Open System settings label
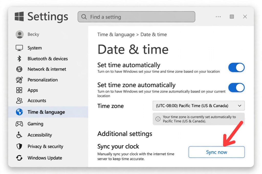 [x=35, y=48]
